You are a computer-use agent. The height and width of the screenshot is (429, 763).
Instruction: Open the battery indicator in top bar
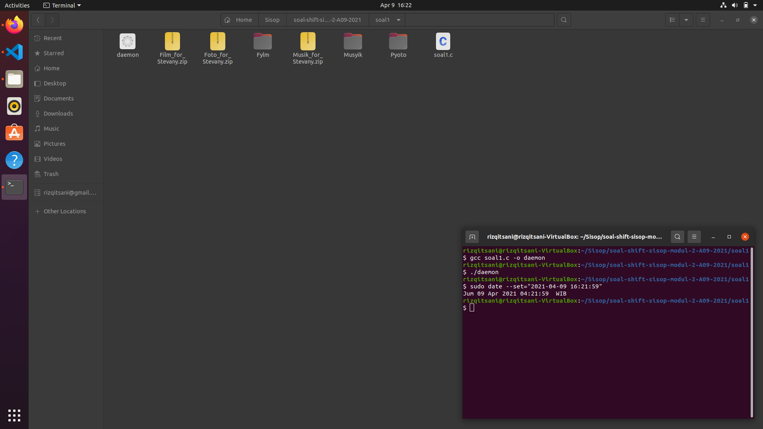(746, 5)
